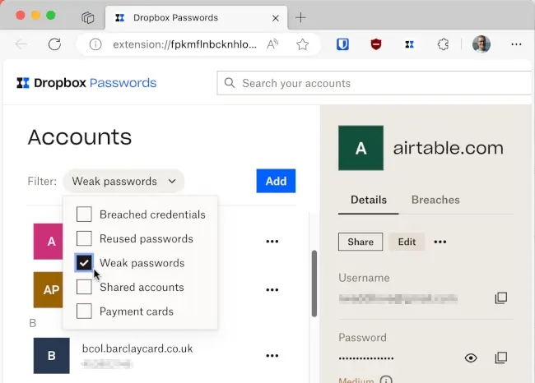
Task: Switch to the Breaches tab
Action: (x=435, y=200)
